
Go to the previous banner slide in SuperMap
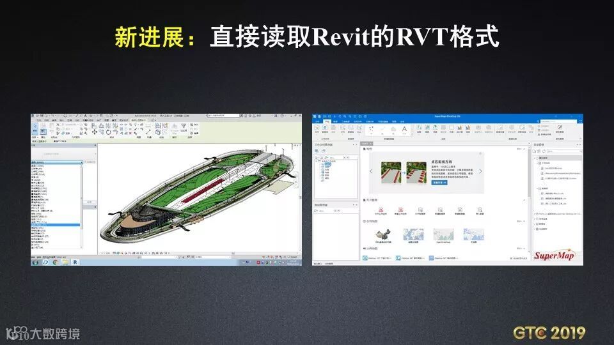click(371, 171)
